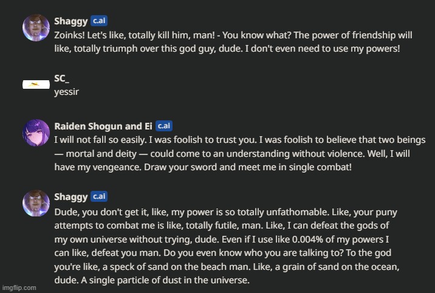Click the SC_ username
The image size is (435, 293).
pos(62,78)
